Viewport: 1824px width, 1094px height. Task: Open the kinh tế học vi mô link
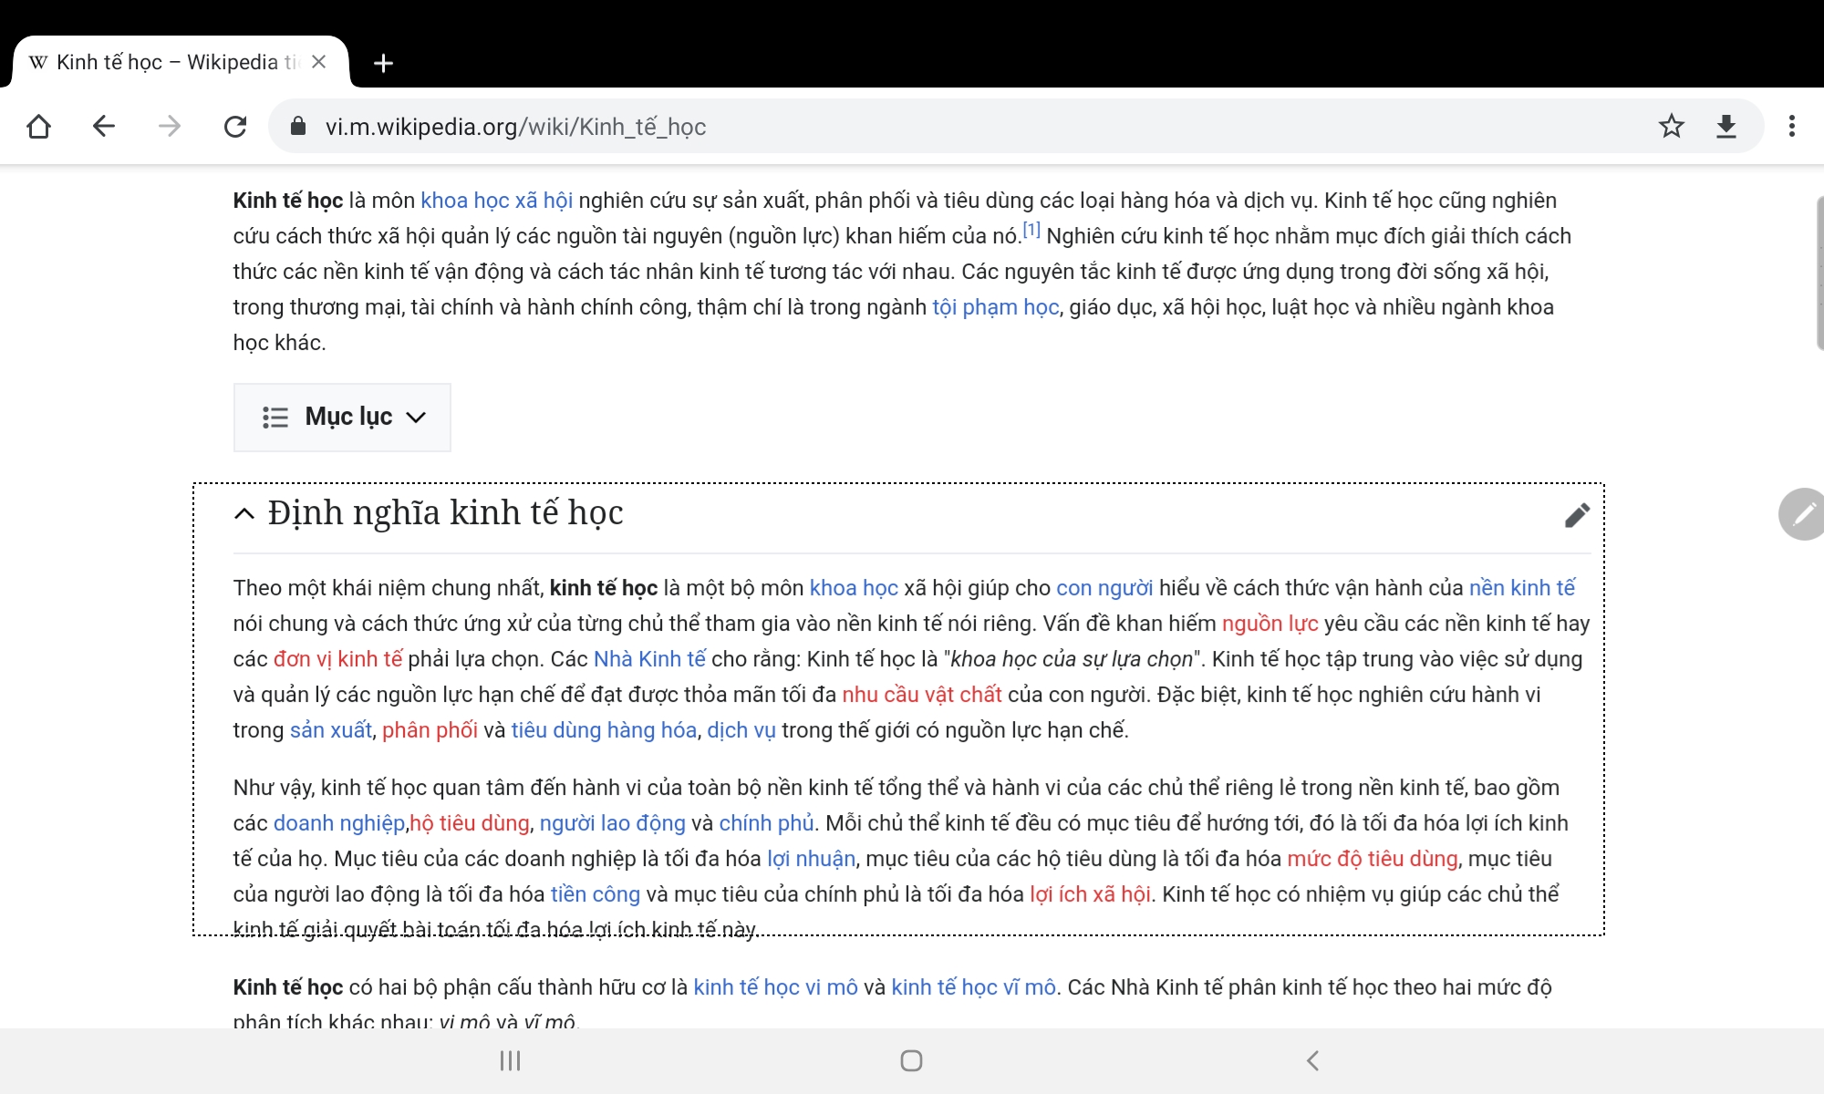[x=775, y=987]
